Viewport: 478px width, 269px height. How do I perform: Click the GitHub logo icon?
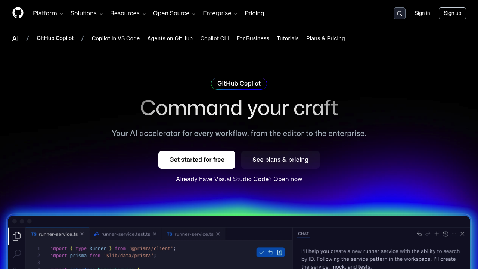[x=18, y=13]
